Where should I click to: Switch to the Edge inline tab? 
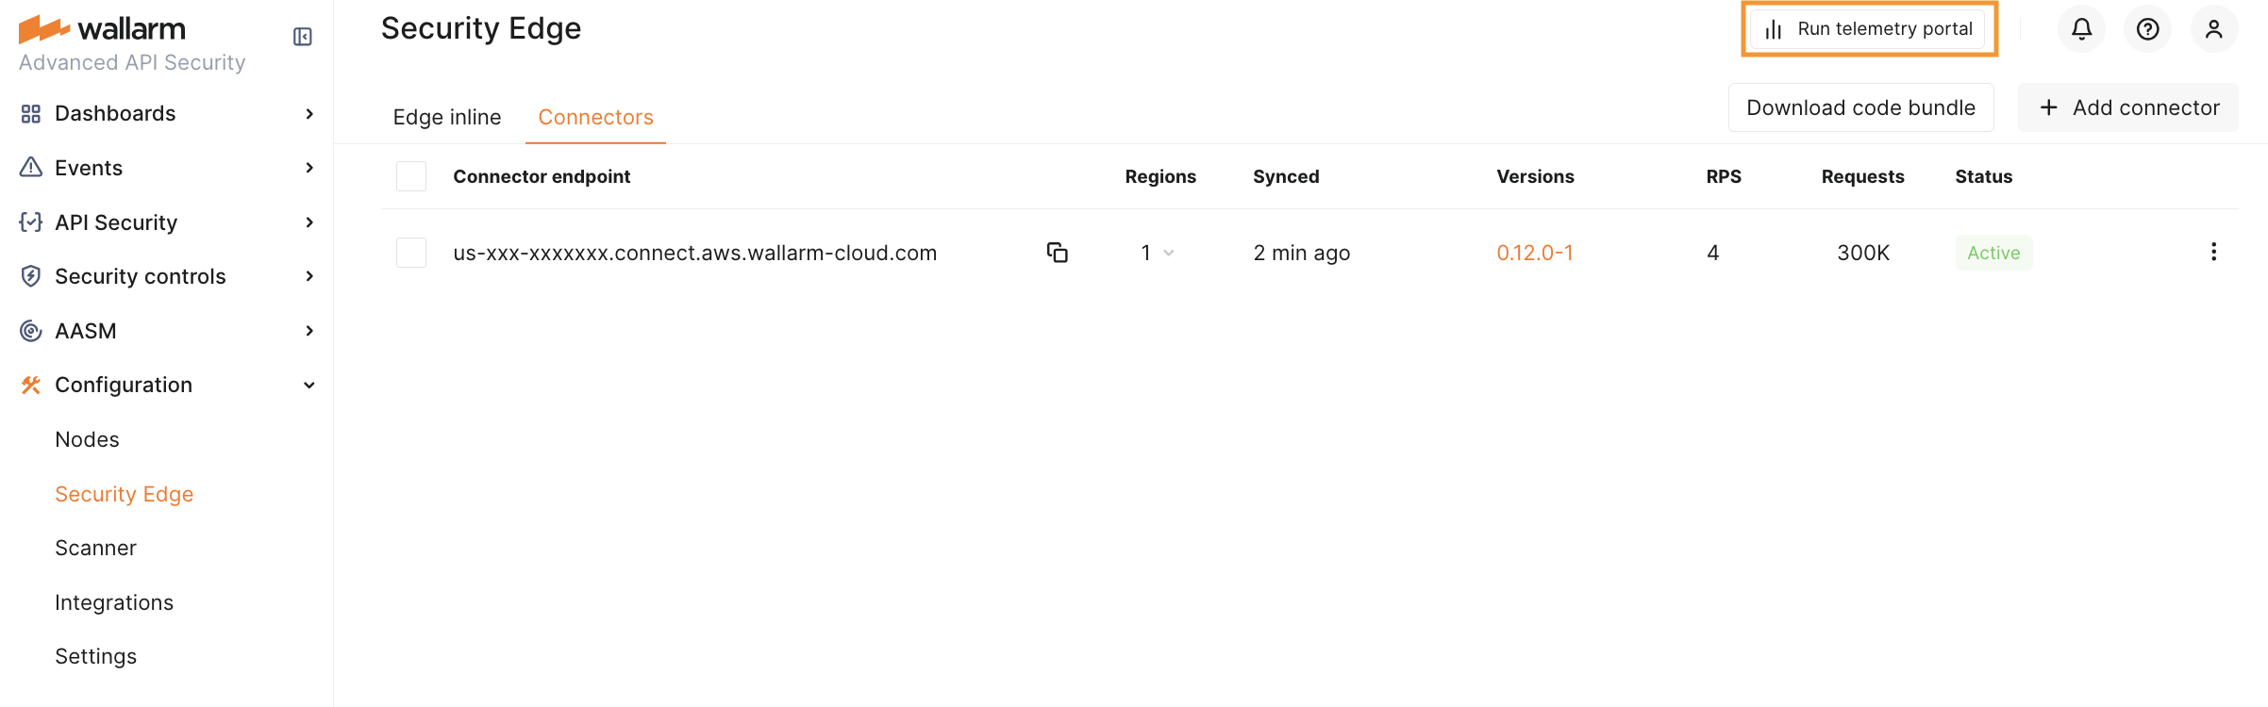447,117
